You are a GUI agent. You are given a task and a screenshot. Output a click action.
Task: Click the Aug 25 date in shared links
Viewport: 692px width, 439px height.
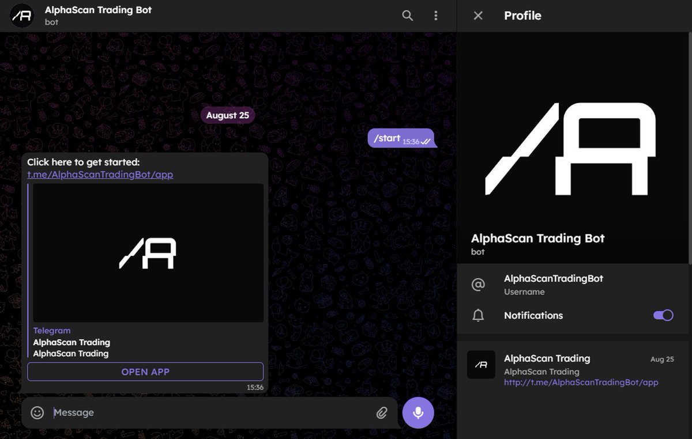pos(662,359)
